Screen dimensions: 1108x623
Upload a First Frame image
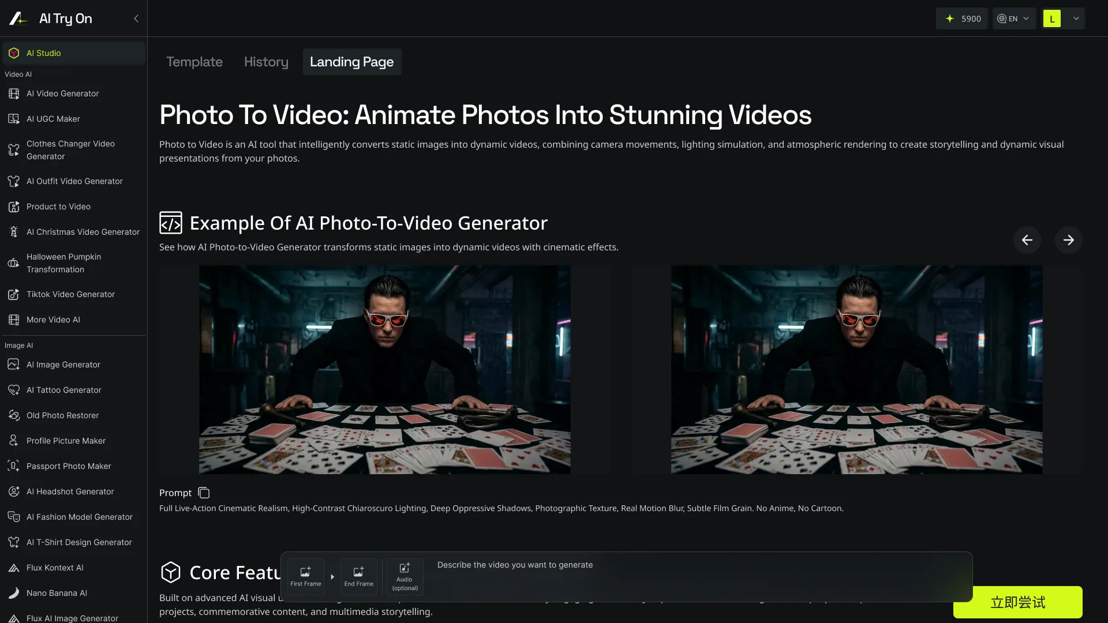point(306,576)
